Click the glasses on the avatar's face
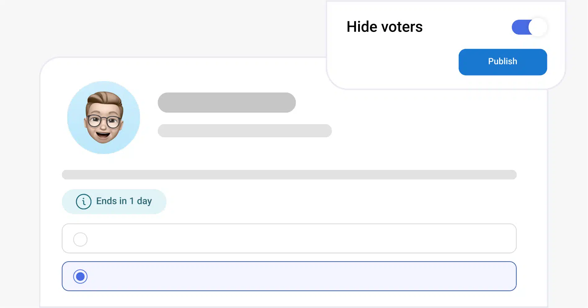Screen dimensions: 588x308 click(104, 121)
